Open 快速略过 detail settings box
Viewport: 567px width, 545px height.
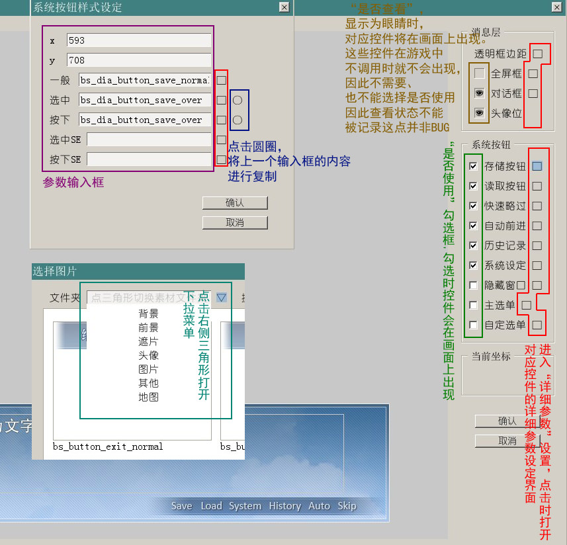(537, 206)
